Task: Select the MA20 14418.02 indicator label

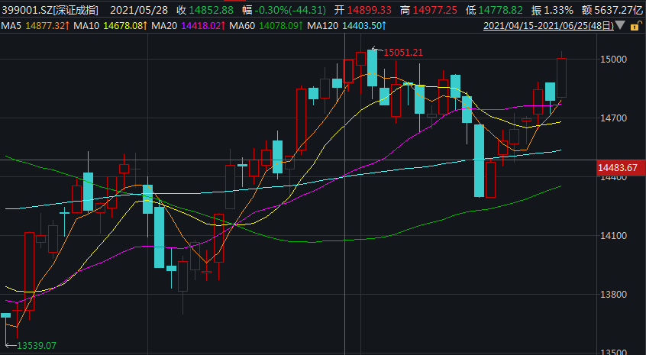Action: coord(189,26)
